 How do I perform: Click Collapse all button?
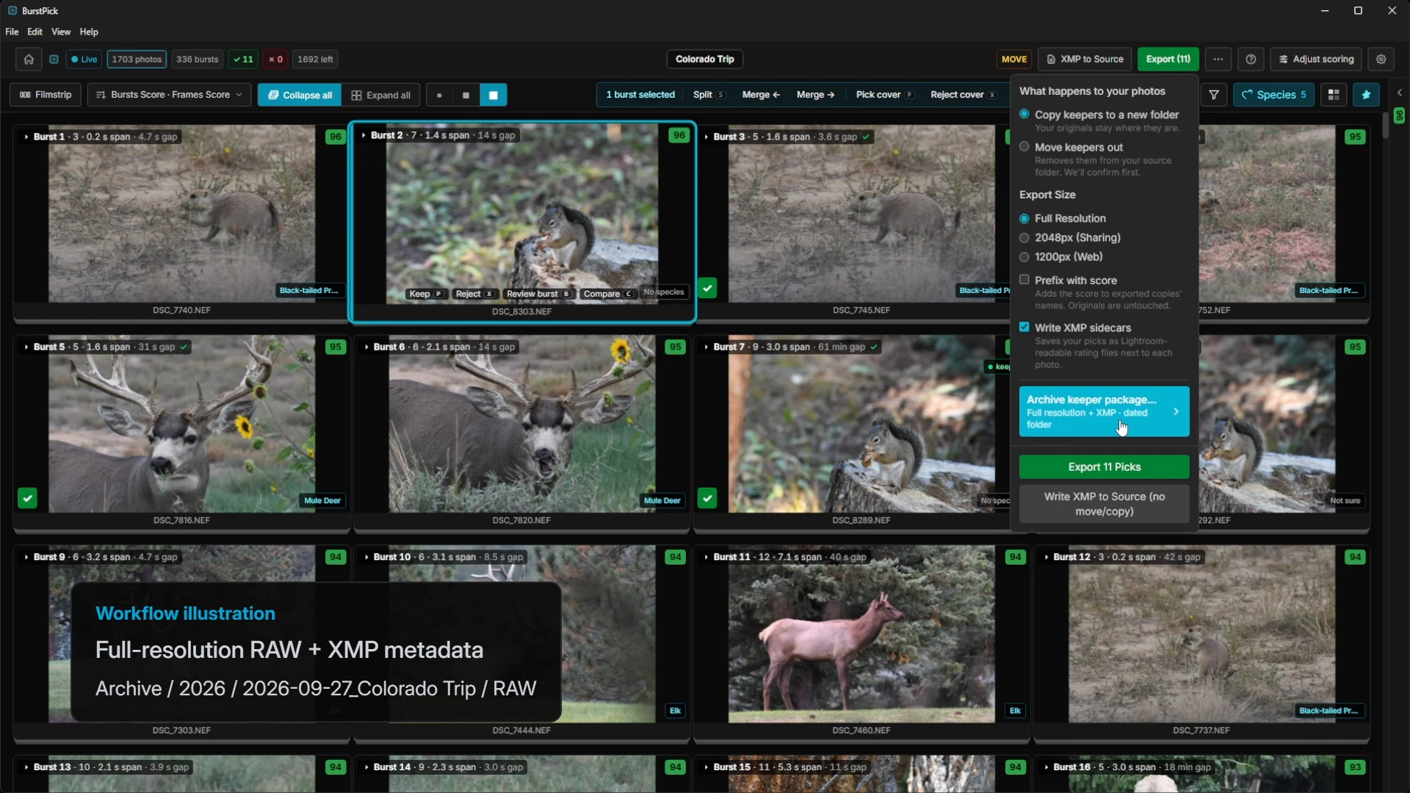[x=300, y=95]
